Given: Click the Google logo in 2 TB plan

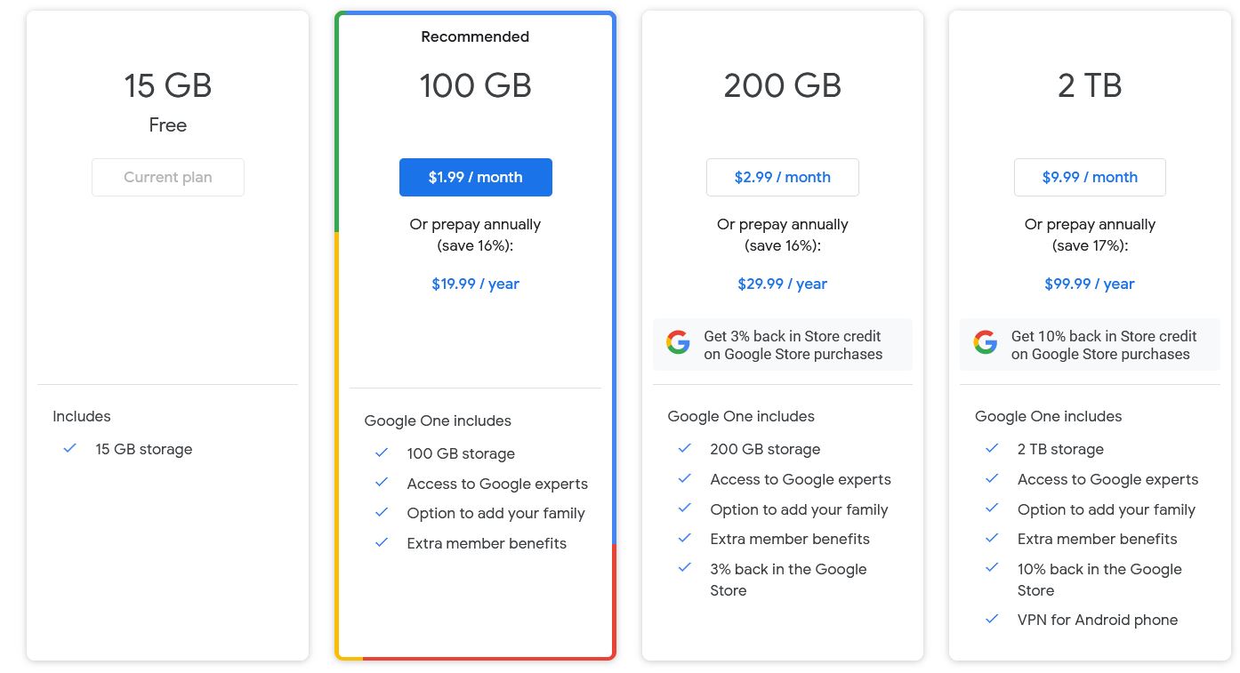Looking at the screenshot, I should pos(986,343).
